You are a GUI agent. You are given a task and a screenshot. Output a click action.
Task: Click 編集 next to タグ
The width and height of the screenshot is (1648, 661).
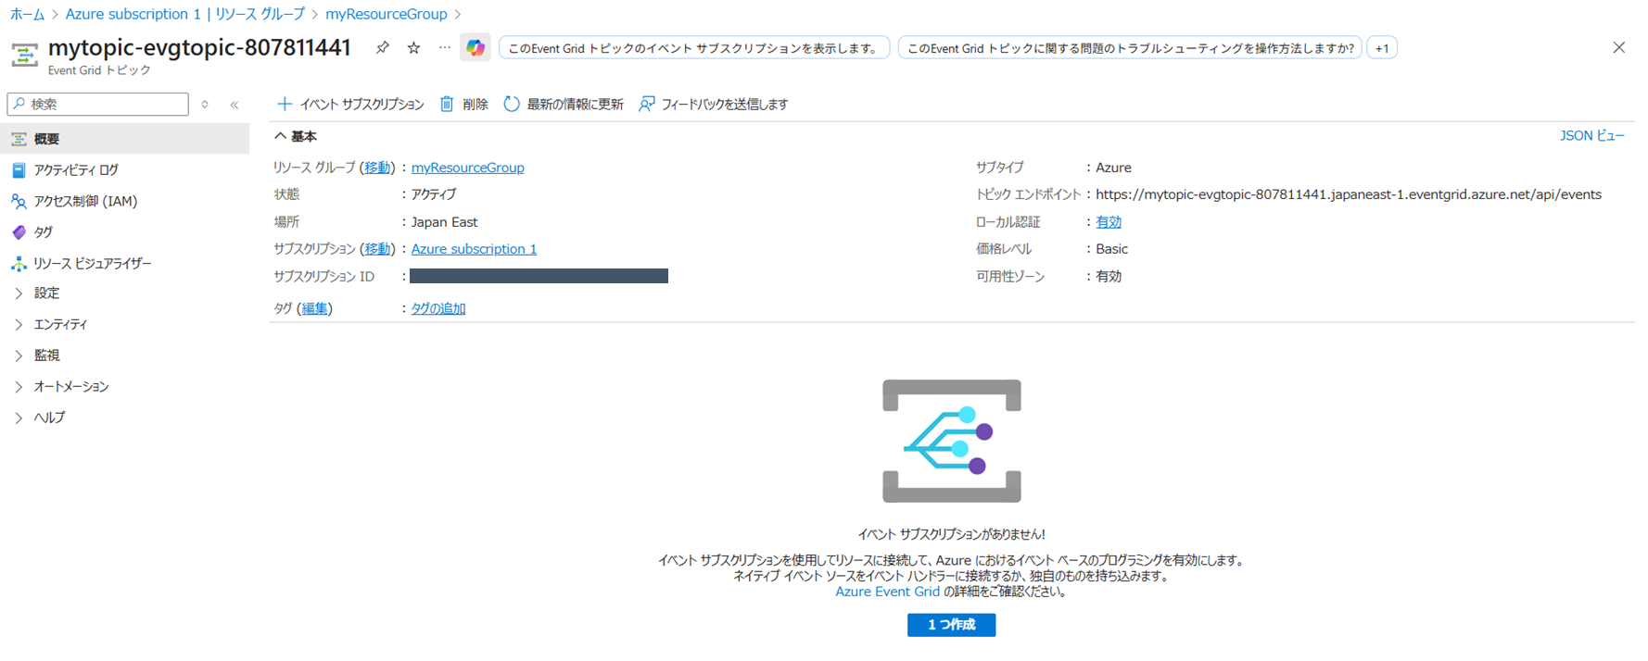314,308
